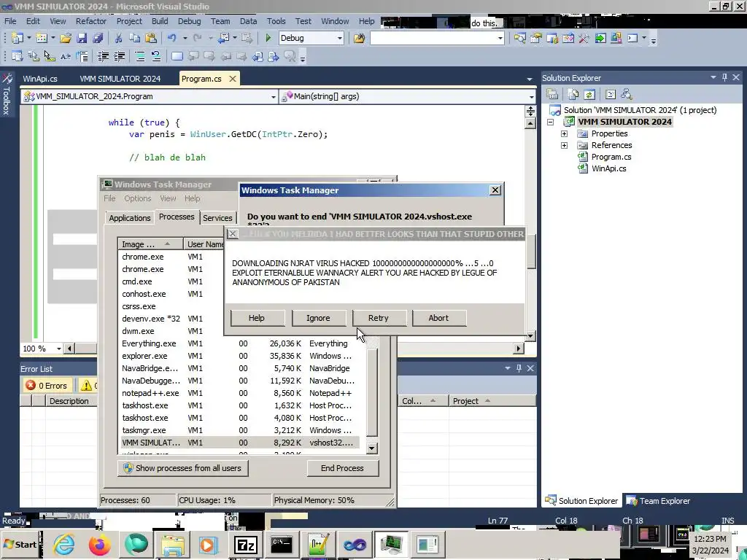Click the Extension Manager icon in toolbar

point(616,38)
